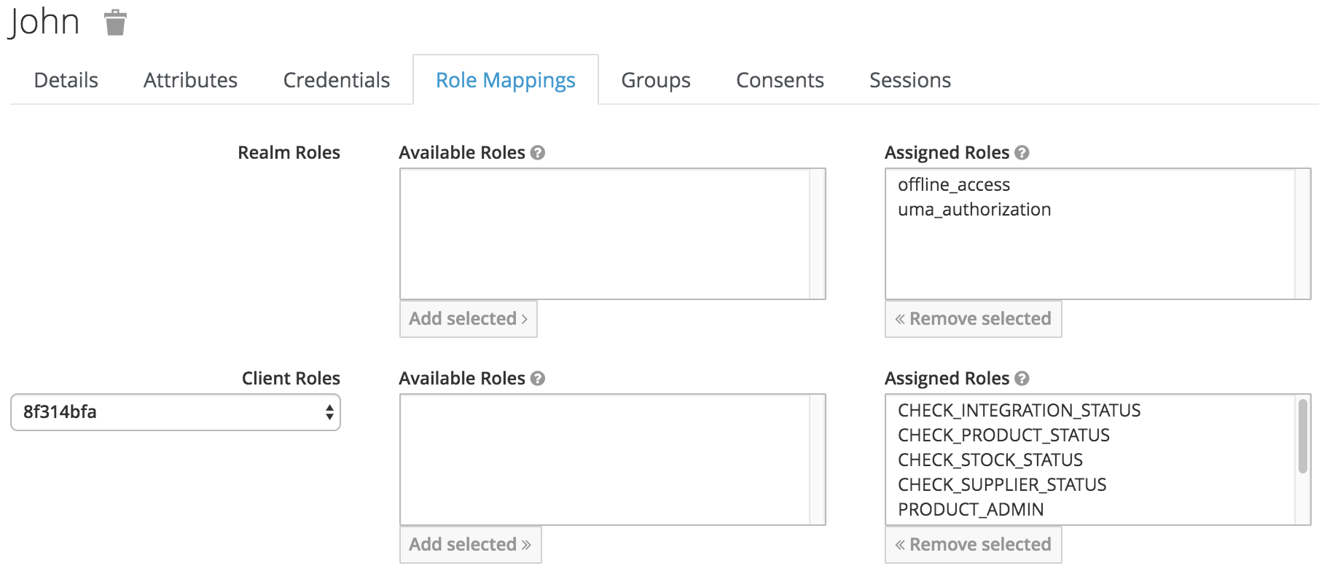The height and width of the screenshot is (571, 1319).
Task: Open the Attributes tab
Action: 190,80
